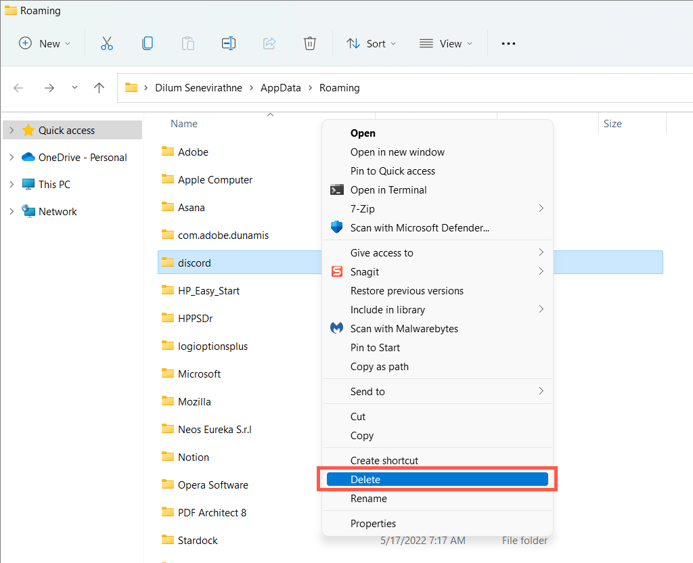This screenshot has width=693, height=563.
Task: Open the New dropdown button
Action: (45, 43)
